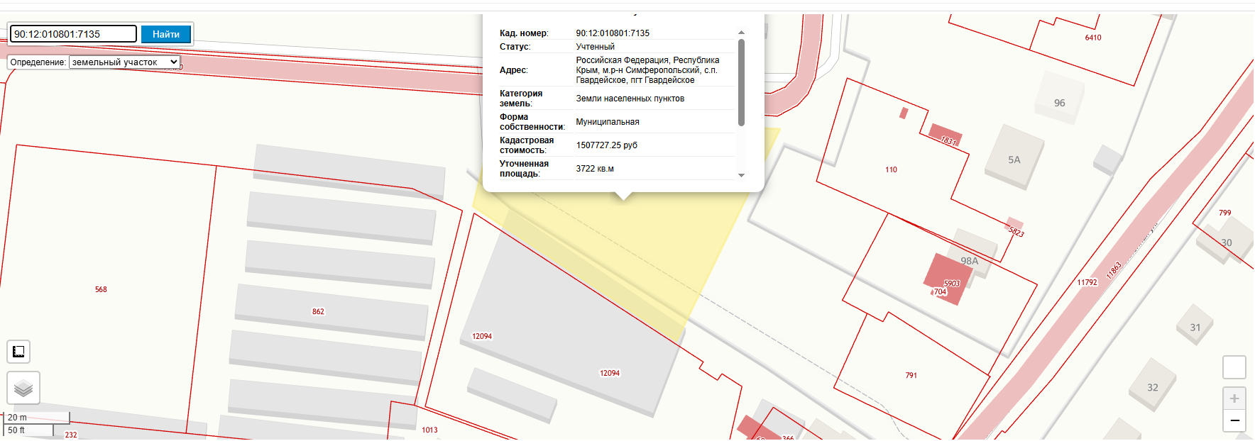
Task: Click the popup scrollbar down arrow
Action: click(741, 175)
